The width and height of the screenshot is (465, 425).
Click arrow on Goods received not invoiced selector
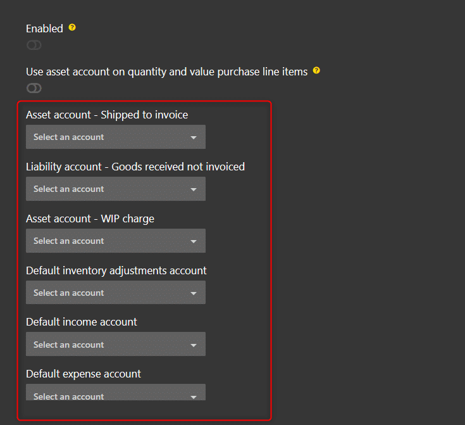click(194, 189)
